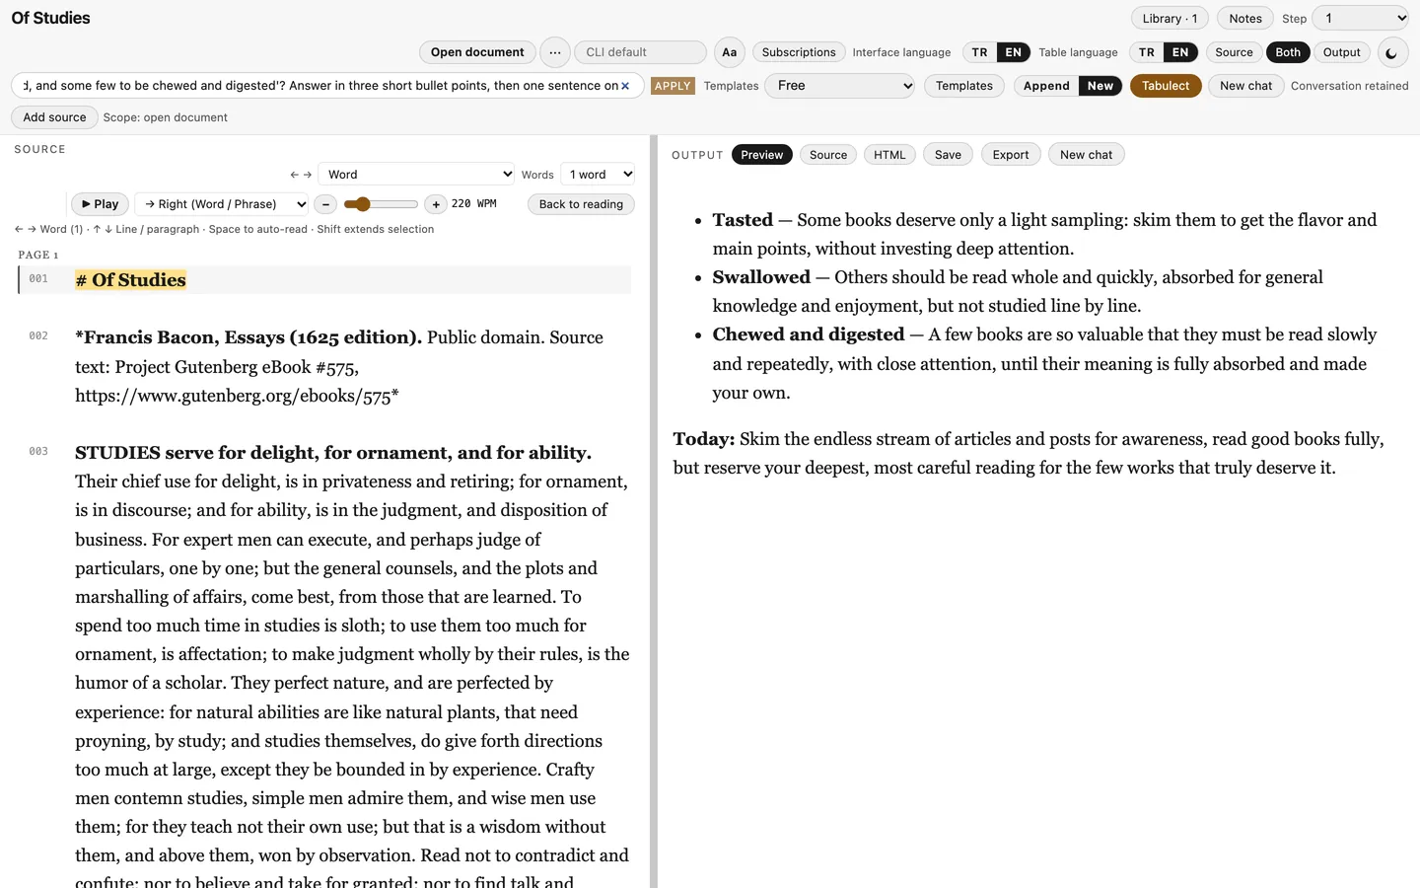Open the Free templates dropdown

coord(840,86)
